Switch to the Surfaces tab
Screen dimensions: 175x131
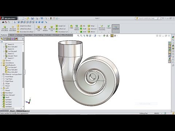[x=19, y=35]
